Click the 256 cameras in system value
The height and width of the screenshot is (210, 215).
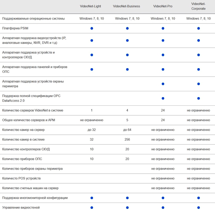pyautogui.click(x=127, y=139)
